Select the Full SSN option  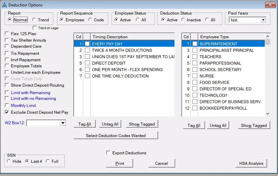(48, 161)
